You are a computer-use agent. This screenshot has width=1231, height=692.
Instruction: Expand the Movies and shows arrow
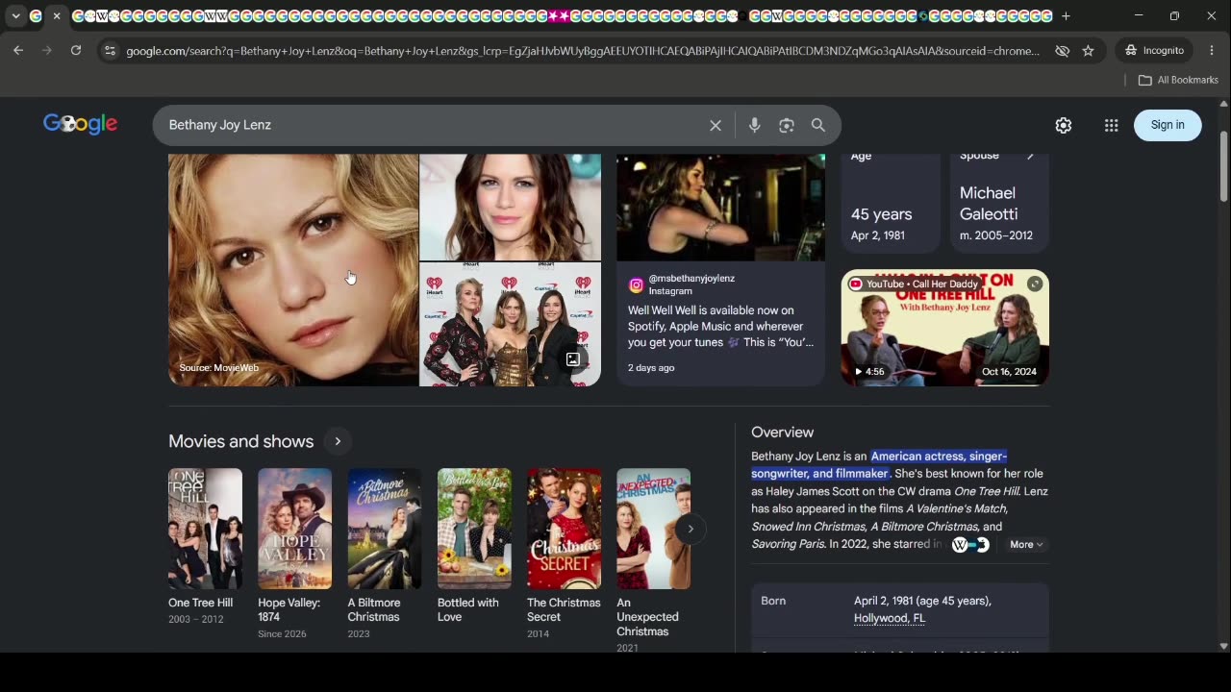(x=338, y=441)
